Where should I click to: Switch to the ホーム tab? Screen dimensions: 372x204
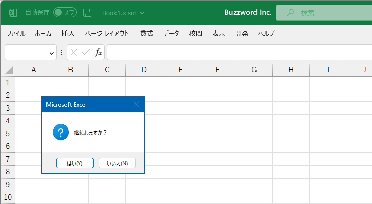[x=43, y=33]
